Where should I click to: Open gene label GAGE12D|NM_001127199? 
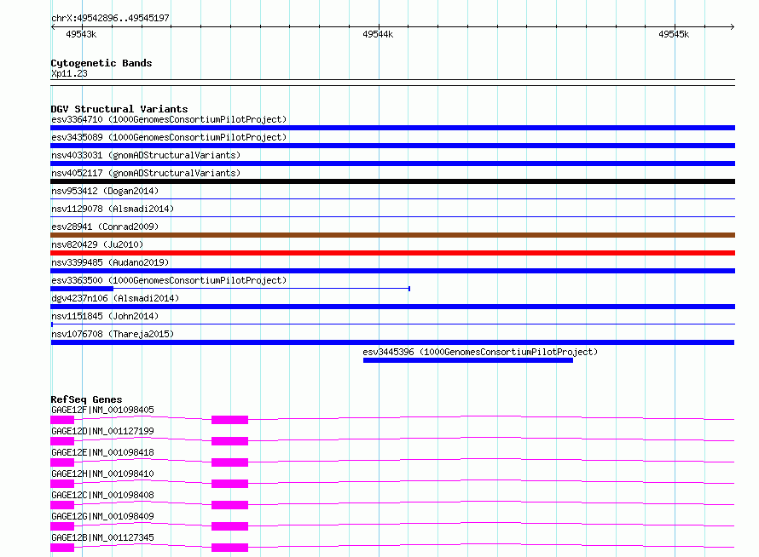(x=102, y=431)
